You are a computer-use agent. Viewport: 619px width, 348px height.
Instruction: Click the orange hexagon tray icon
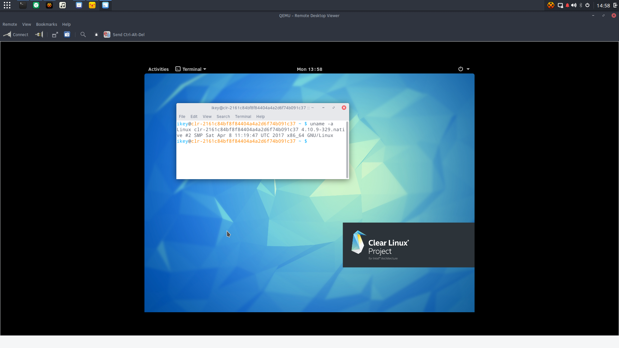pyautogui.click(x=551, y=5)
